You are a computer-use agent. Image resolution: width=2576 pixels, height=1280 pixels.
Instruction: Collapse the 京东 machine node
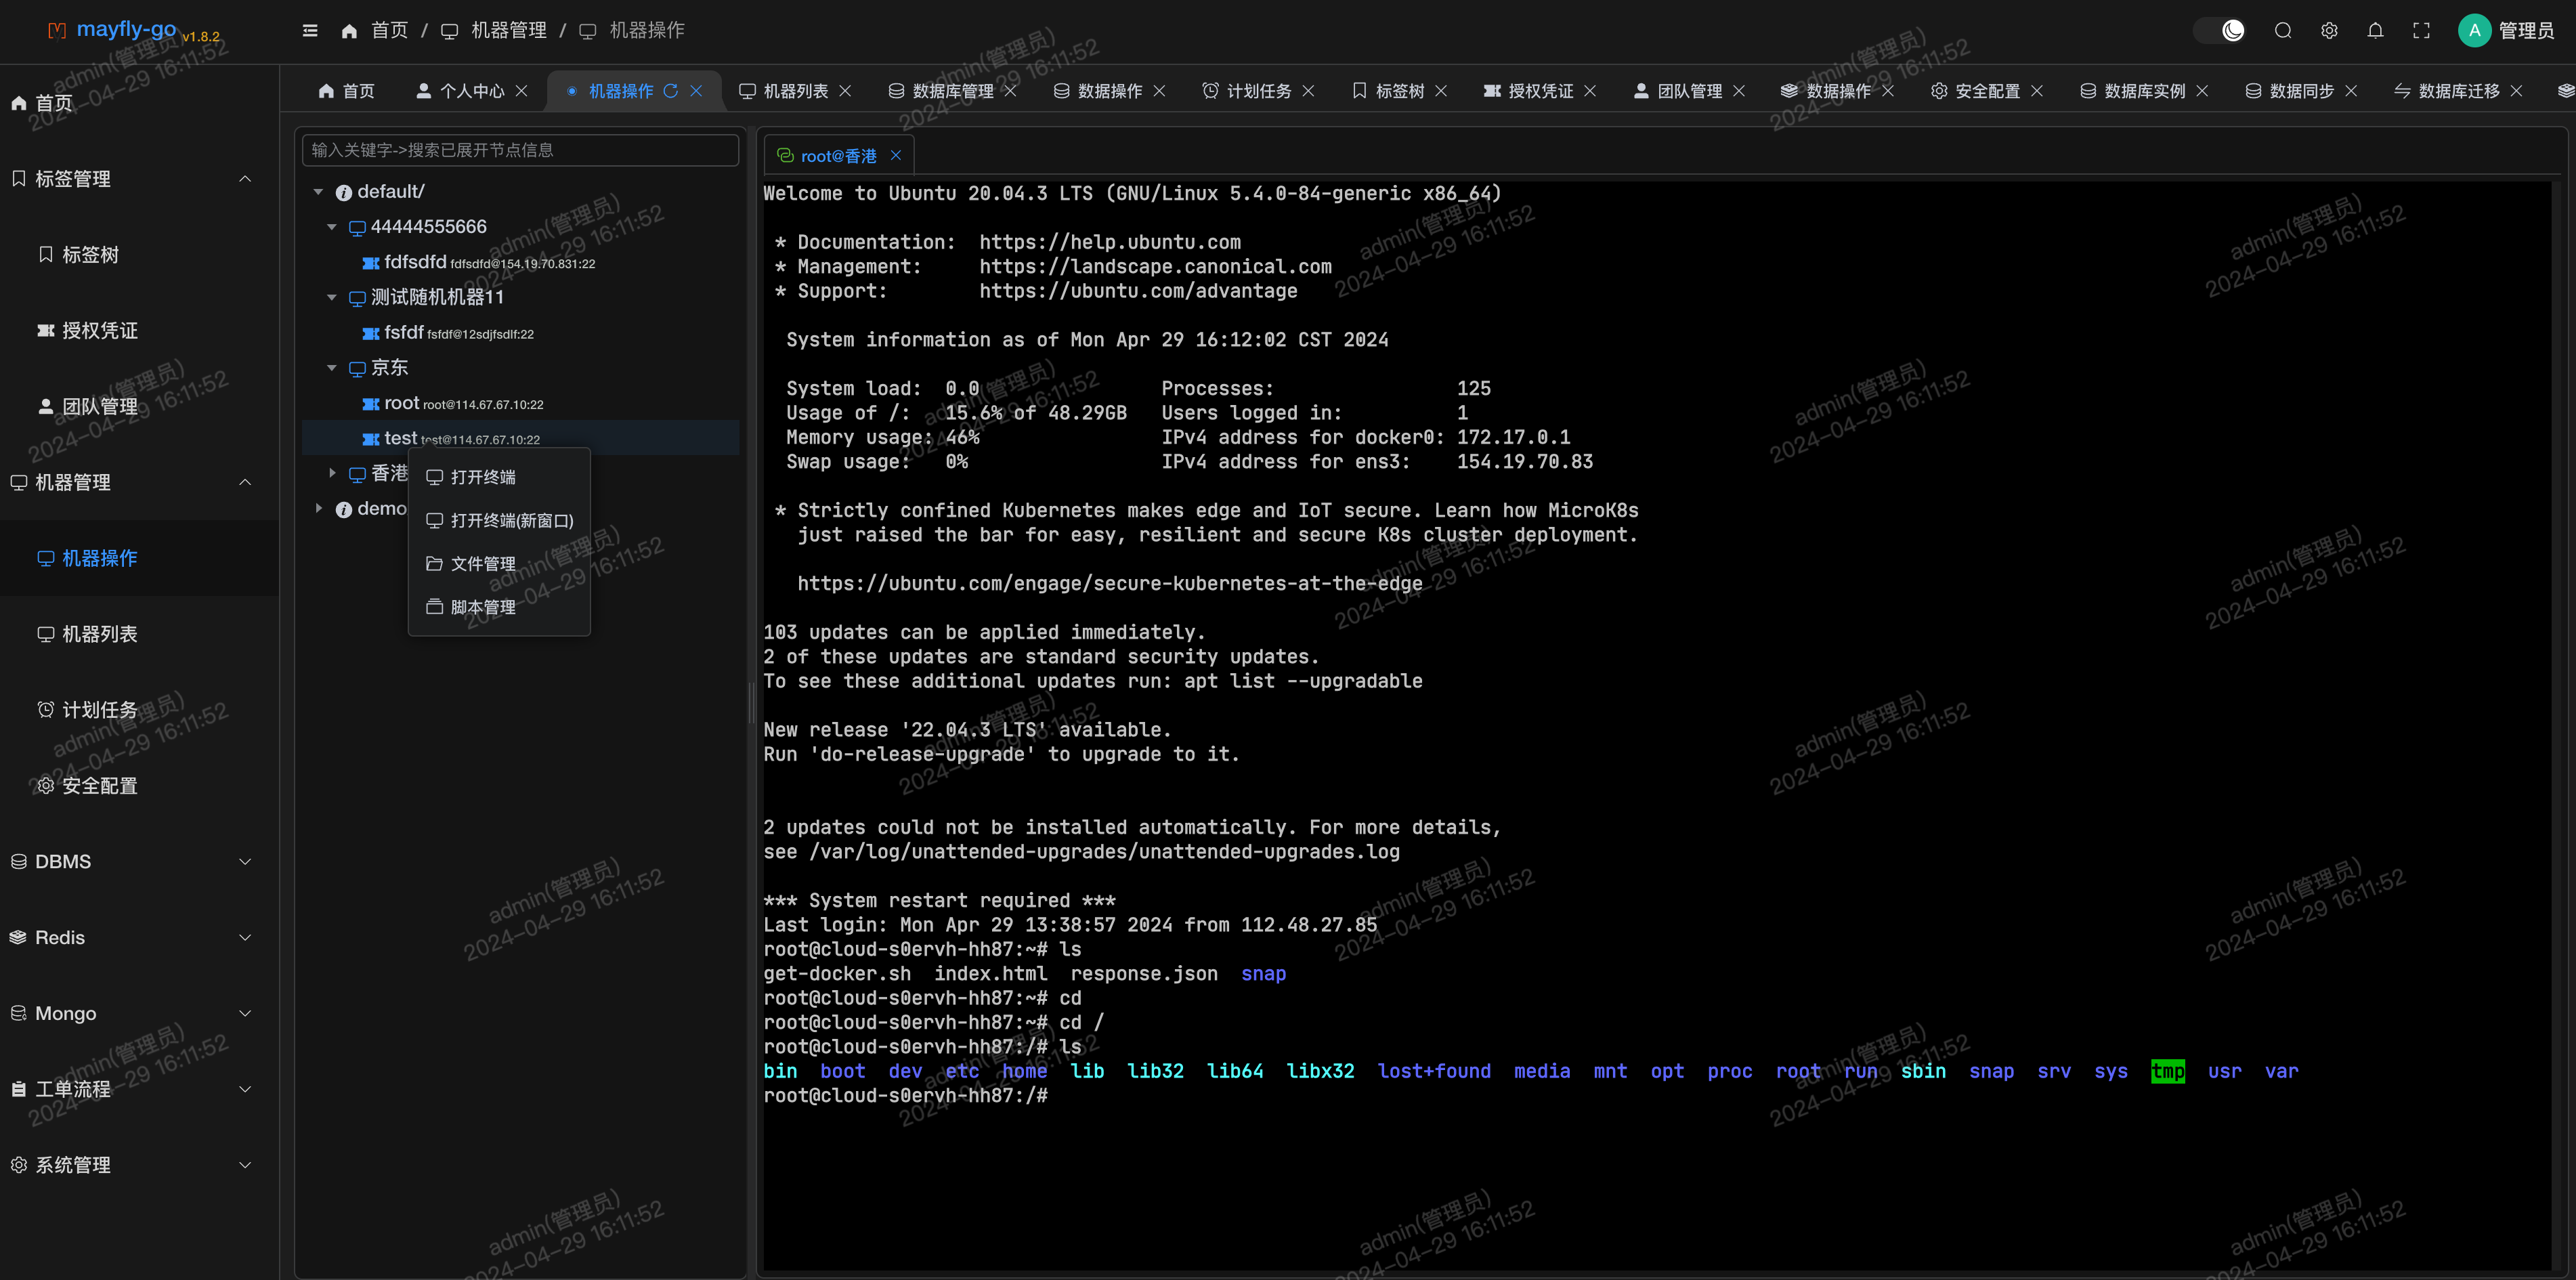332,368
